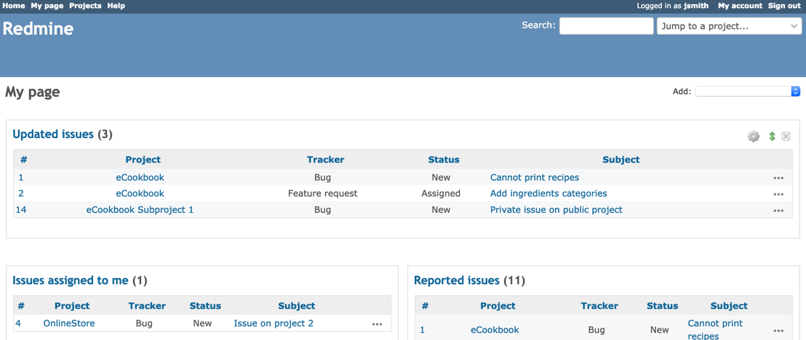Sort Reported issues by Tracker column

(599, 306)
